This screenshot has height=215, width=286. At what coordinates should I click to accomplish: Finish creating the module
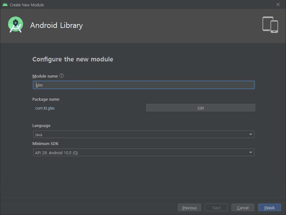[x=270, y=207]
